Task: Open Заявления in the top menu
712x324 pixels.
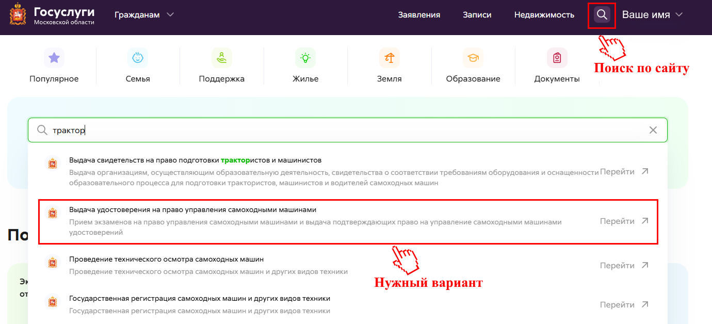Action: 419,15
